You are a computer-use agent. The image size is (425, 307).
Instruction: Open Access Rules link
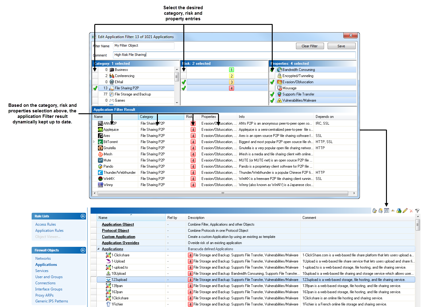45,224
